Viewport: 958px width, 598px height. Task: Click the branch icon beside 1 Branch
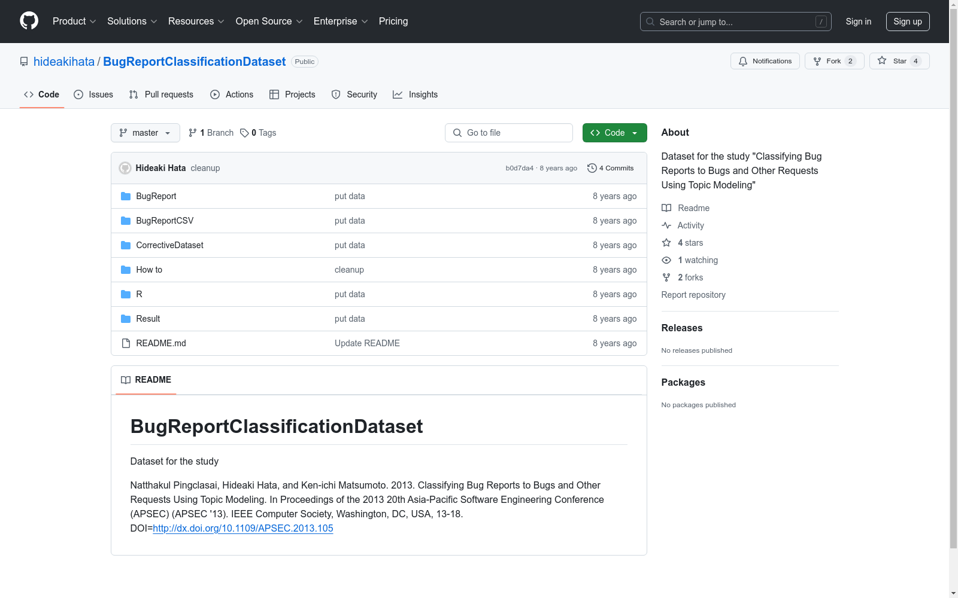(x=193, y=133)
